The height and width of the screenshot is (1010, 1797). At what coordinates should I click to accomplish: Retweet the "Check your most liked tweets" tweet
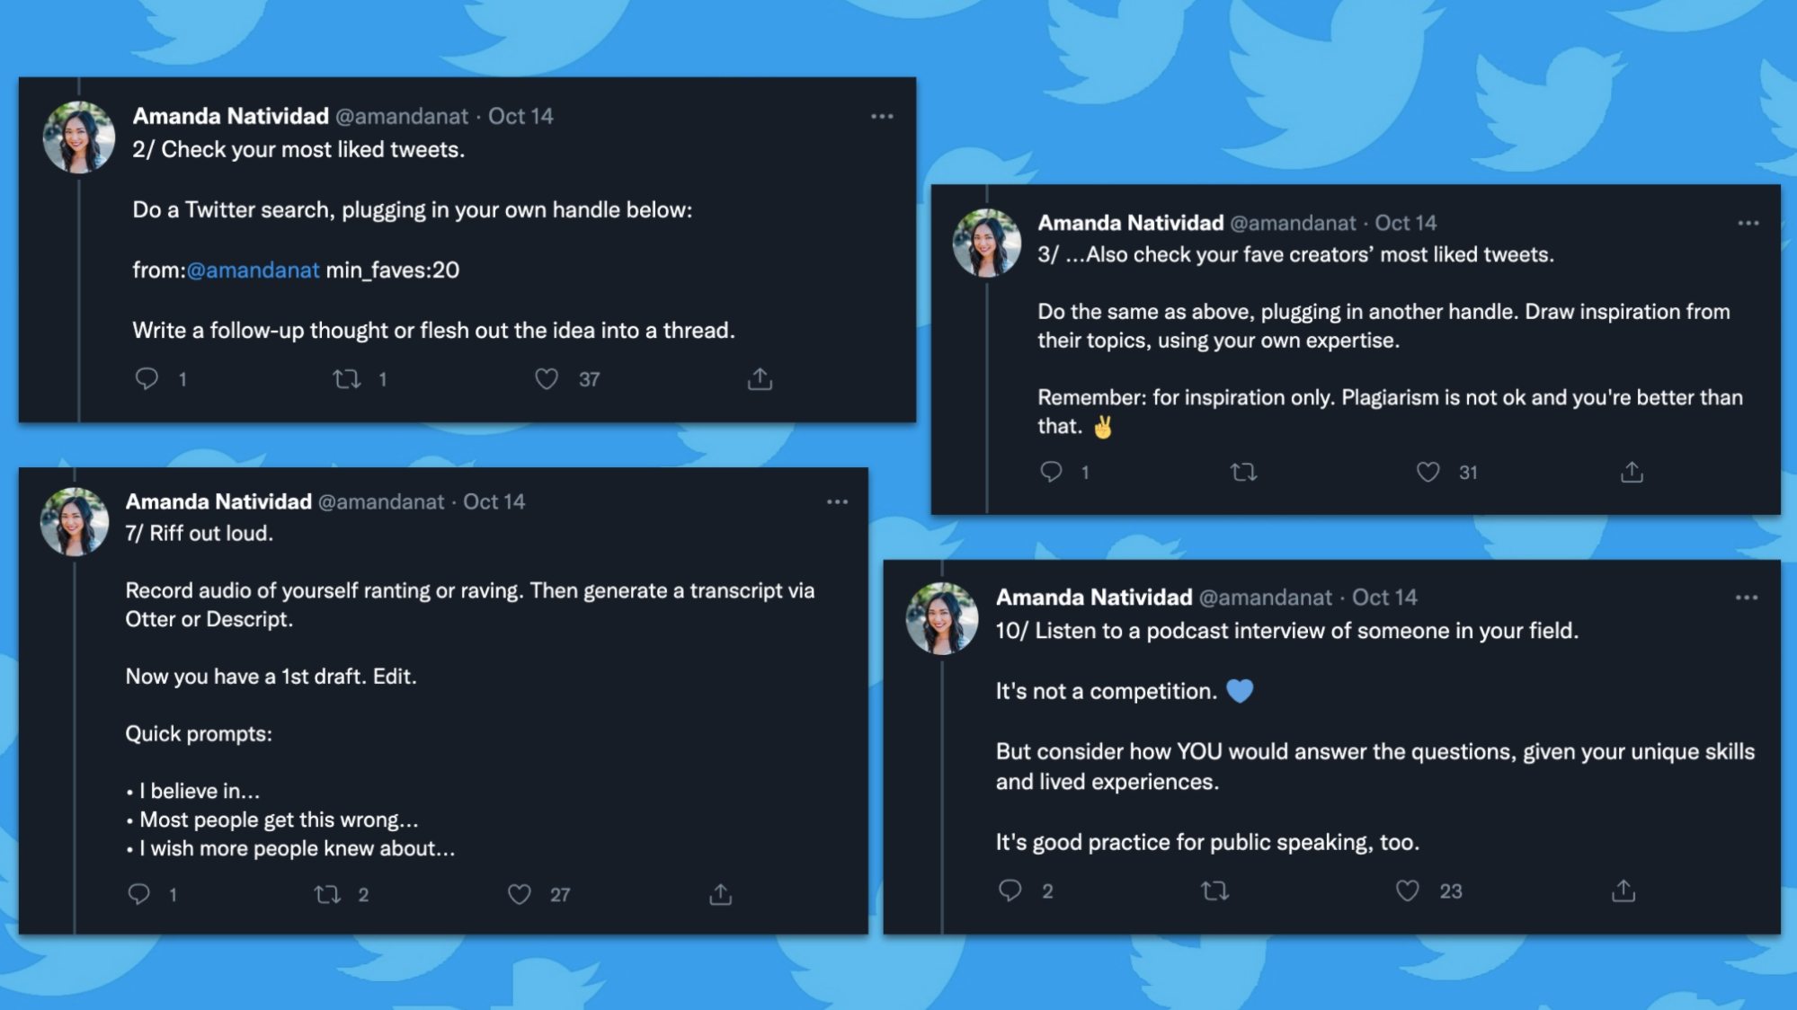347,379
